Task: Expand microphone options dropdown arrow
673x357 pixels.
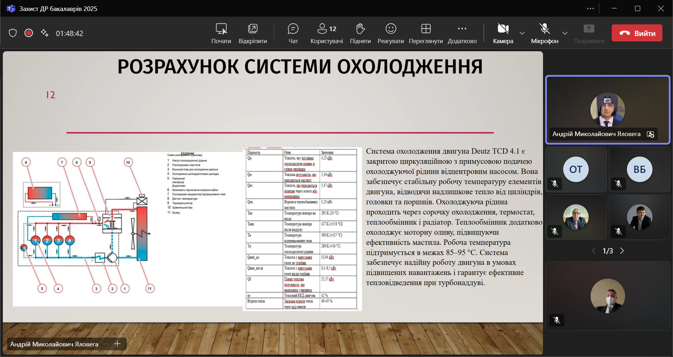Action: tap(565, 33)
